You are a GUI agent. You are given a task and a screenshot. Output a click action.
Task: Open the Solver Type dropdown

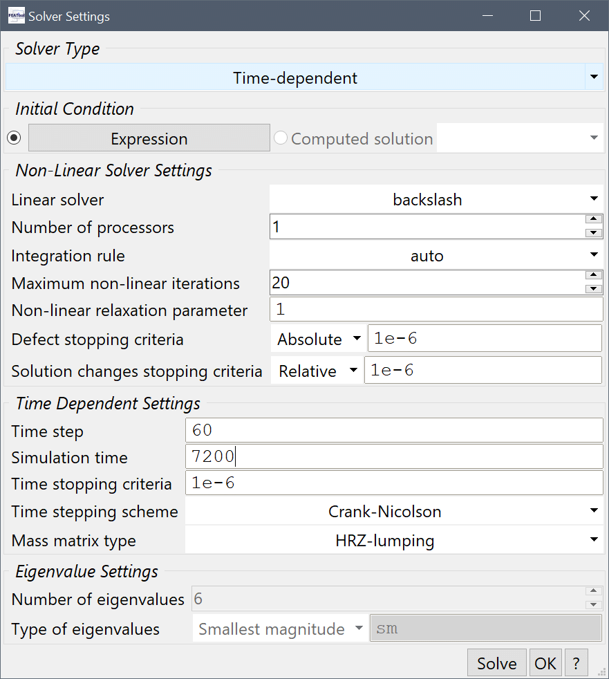594,77
